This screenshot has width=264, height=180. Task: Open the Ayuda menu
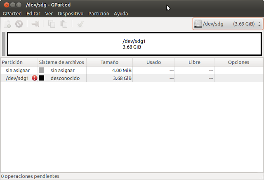point(121,14)
